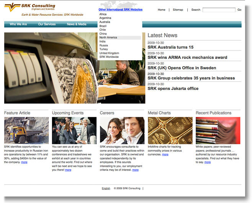Click the © 2009 SRK Consulting footer text
252x203 pixels.
click(x=127, y=188)
